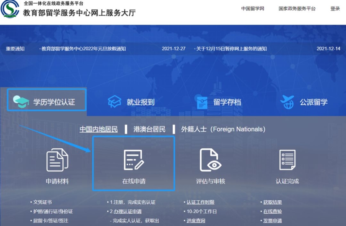This screenshot has height=226, width=346.
Task: Click 登录 to sign in
Action: coord(335,9)
